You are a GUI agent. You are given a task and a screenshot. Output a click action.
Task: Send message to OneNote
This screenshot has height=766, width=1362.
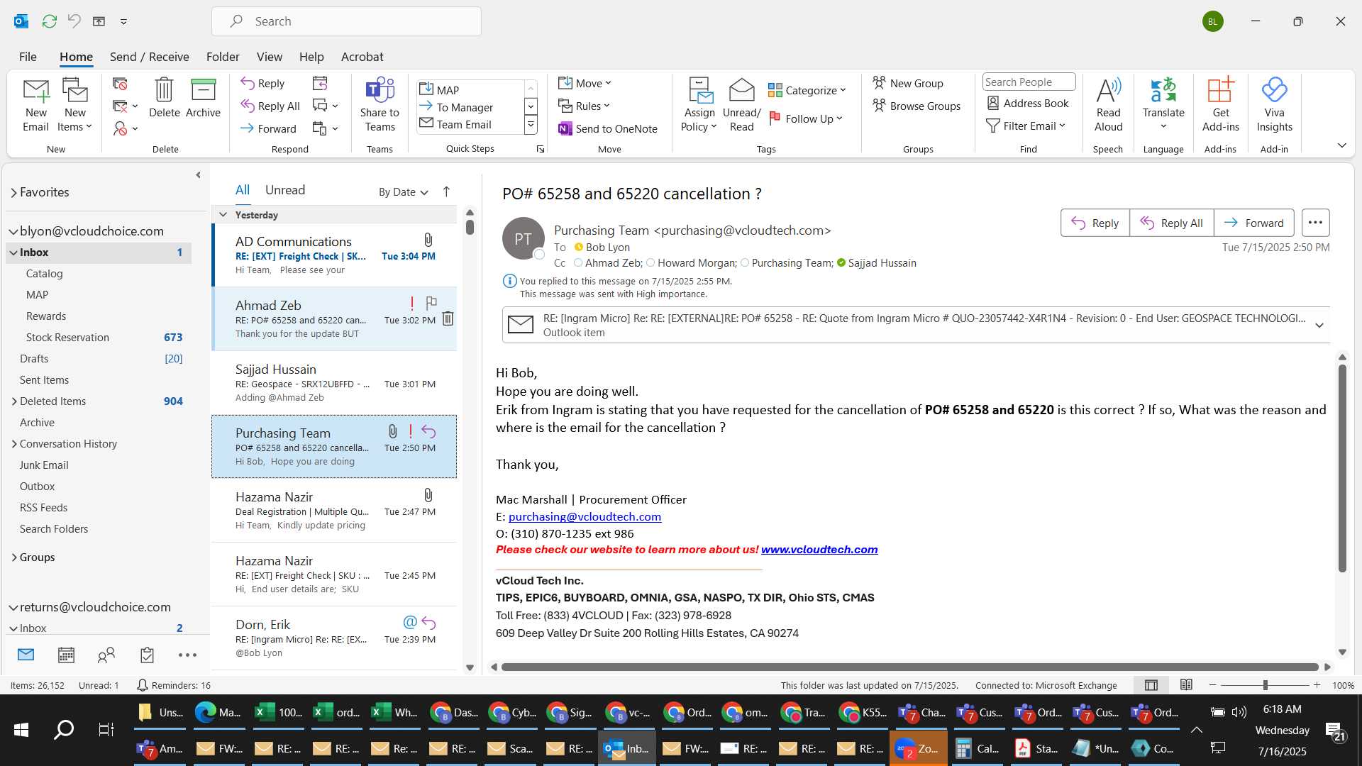click(608, 128)
